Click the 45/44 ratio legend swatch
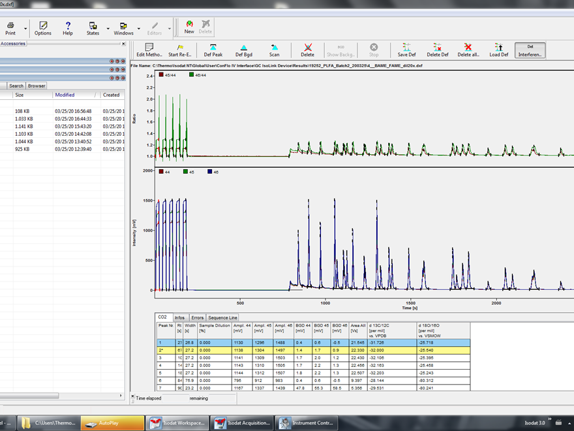Screen dimensions: 574x431 tap(161, 74)
